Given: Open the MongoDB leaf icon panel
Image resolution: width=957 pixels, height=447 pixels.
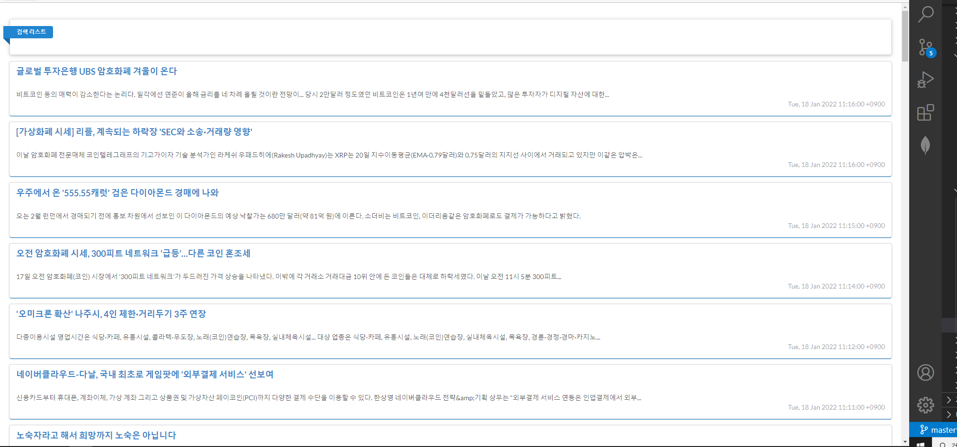Looking at the screenshot, I should coord(925,145).
